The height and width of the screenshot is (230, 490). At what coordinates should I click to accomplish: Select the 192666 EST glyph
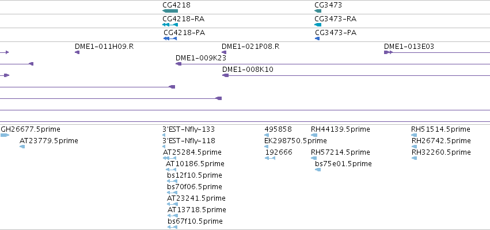coord(270,158)
